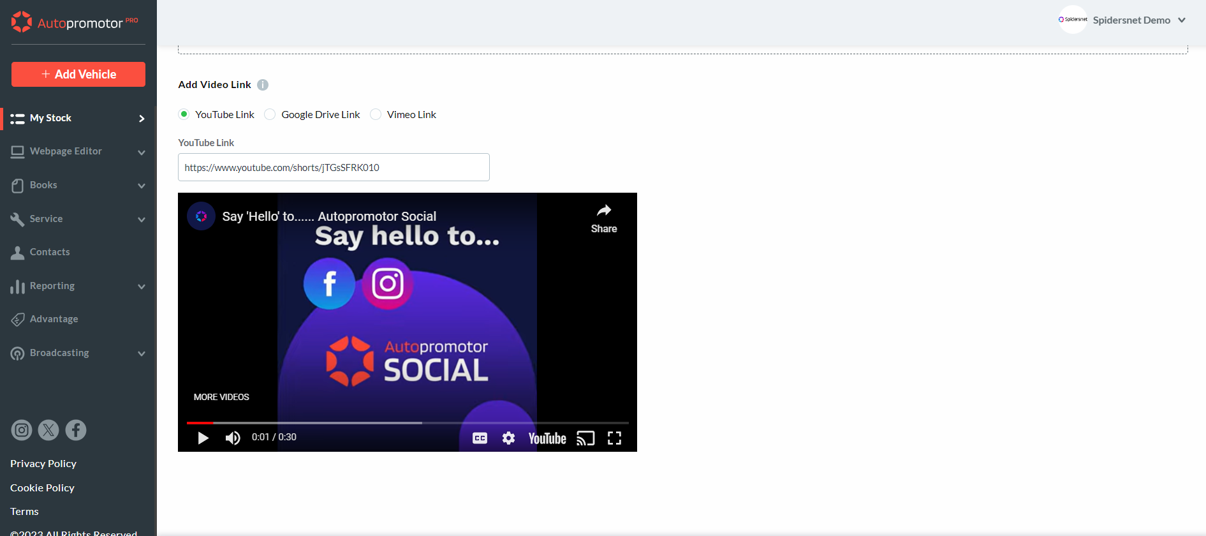
Task: Click the Facebook icon in sidebar footer
Action: [x=76, y=430]
